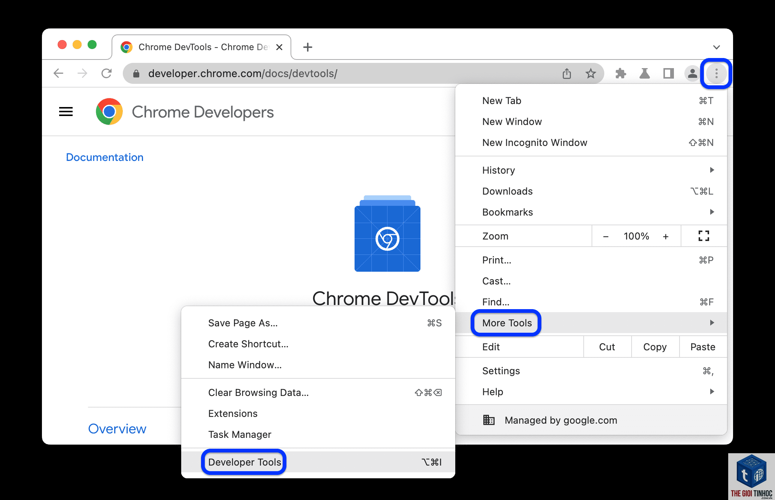Click the 100% zoom value
This screenshot has width=775, height=500.
coord(636,236)
